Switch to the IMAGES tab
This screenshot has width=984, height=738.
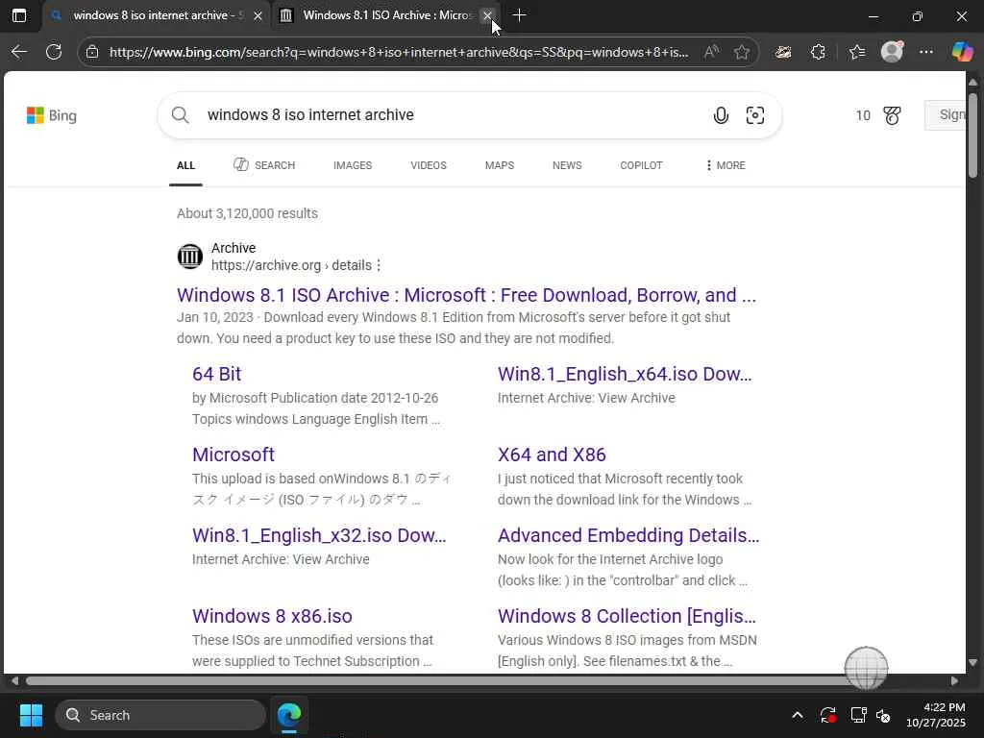(353, 165)
